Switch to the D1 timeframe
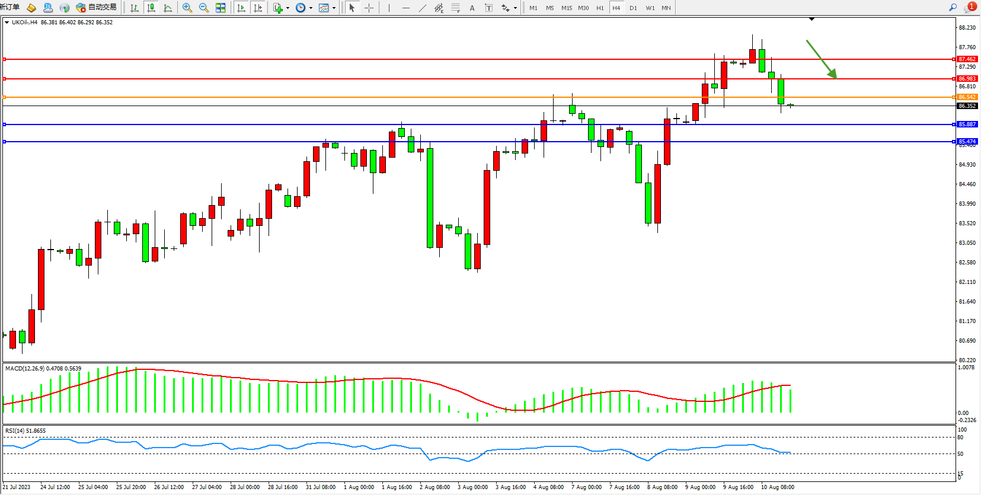The height and width of the screenshot is (495, 981). (x=633, y=8)
